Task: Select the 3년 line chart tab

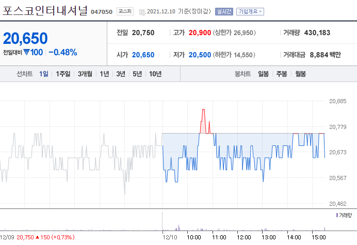Action: point(121,74)
